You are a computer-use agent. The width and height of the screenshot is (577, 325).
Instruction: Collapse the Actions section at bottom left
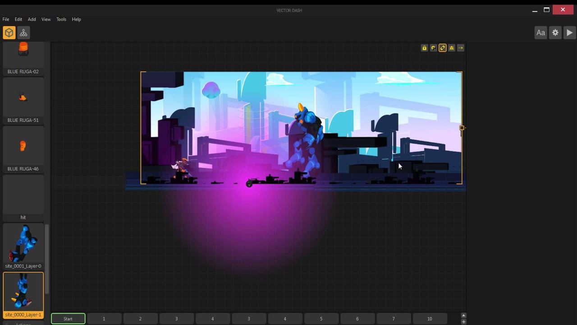tap(23, 323)
